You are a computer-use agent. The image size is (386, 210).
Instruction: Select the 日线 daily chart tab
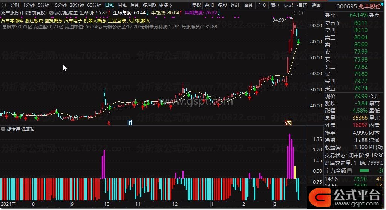coord(109,5)
